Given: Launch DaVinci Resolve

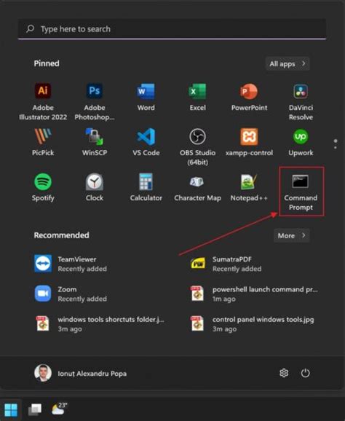Looking at the screenshot, I should coord(301,101).
